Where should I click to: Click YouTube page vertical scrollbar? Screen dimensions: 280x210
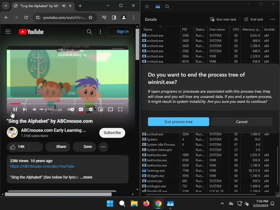pos(137,44)
